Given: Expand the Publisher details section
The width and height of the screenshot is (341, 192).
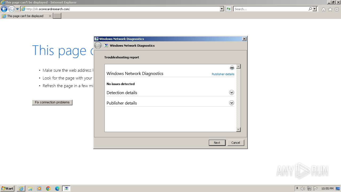Looking at the screenshot, I should click(232, 103).
